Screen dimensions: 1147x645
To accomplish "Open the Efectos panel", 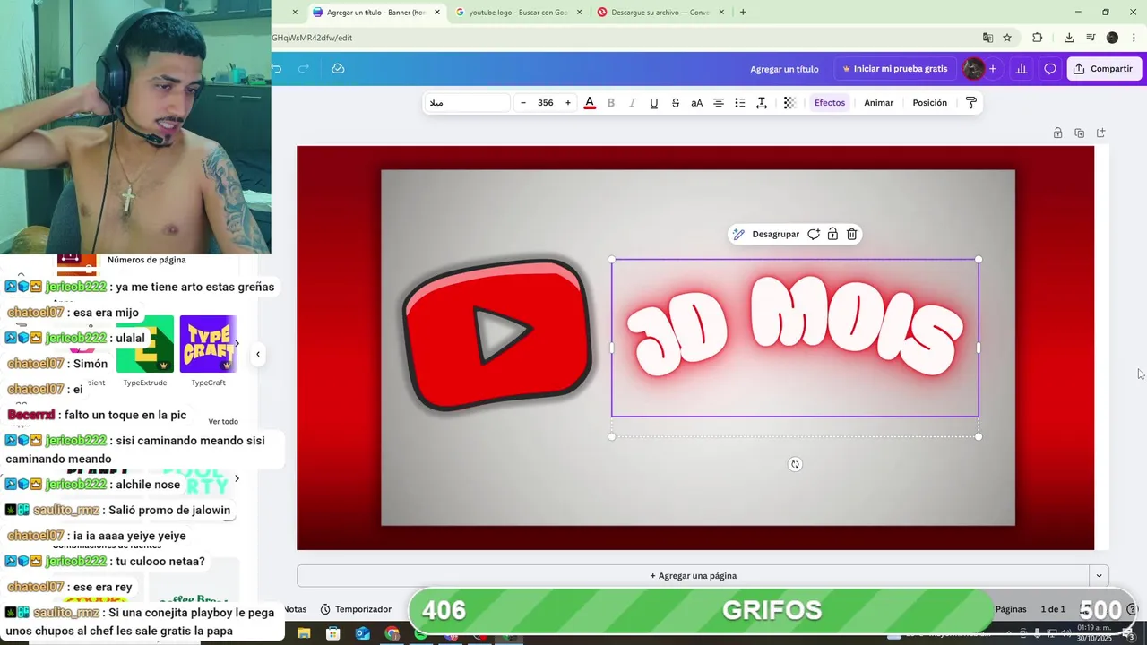I will (x=830, y=103).
